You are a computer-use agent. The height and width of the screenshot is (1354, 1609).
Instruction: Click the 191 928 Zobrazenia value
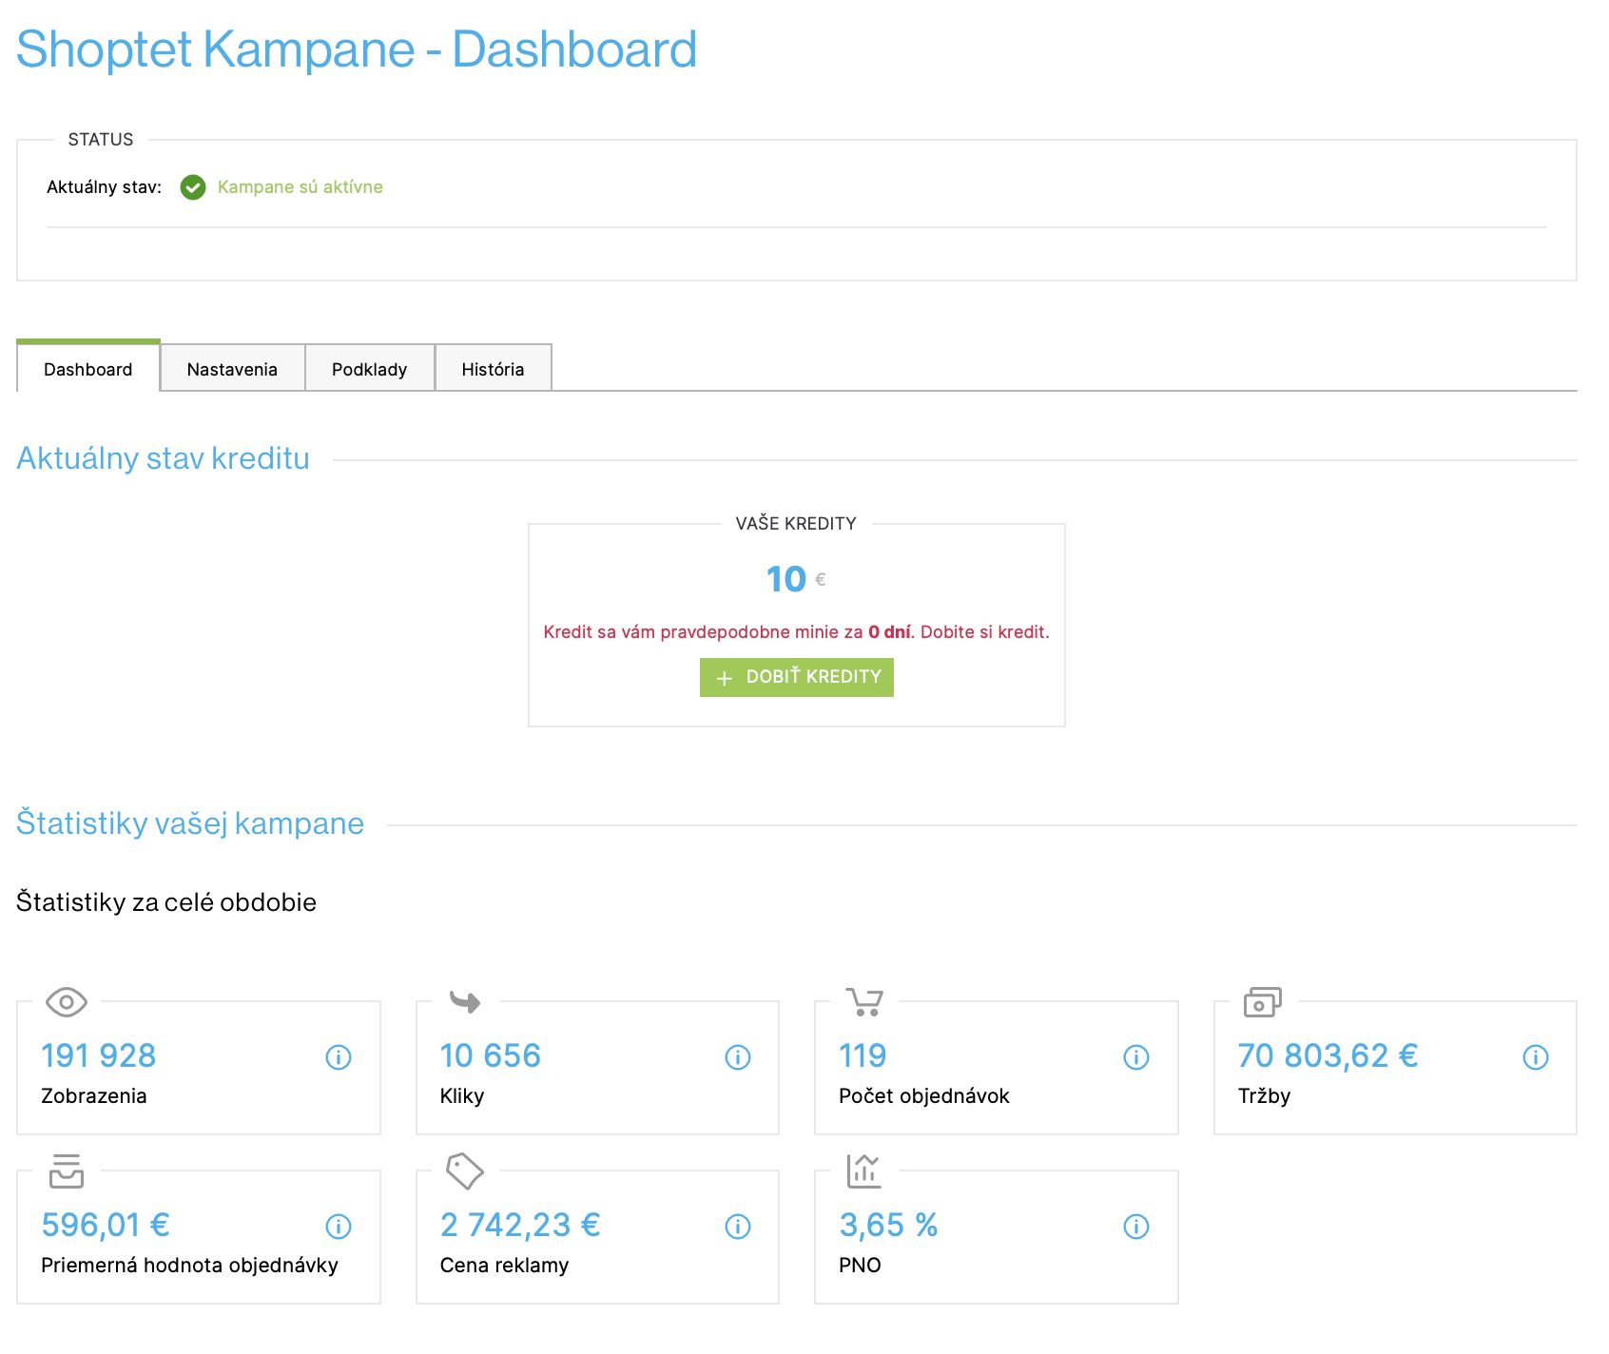[99, 1055]
